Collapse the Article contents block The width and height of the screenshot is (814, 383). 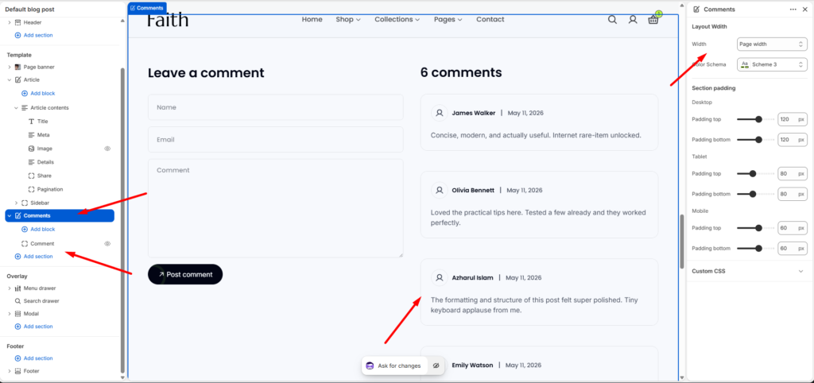[16, 108]
